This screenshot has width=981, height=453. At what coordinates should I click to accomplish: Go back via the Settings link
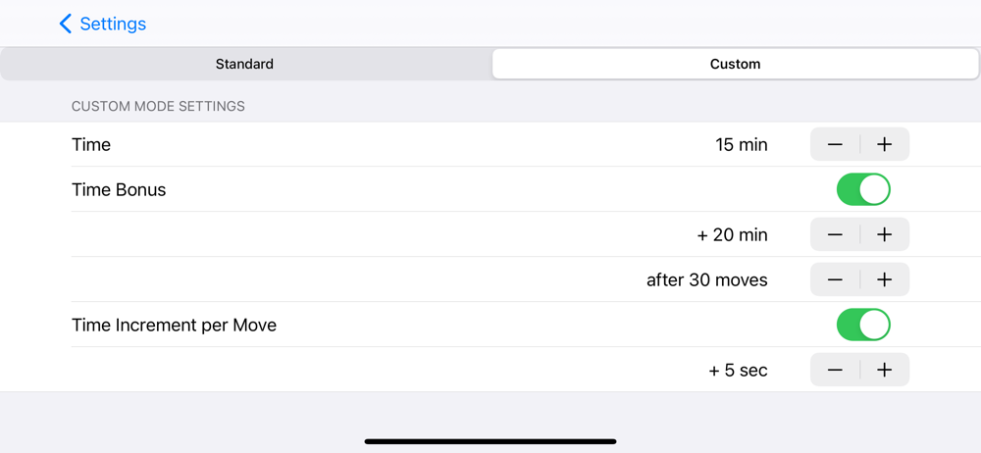113,24
